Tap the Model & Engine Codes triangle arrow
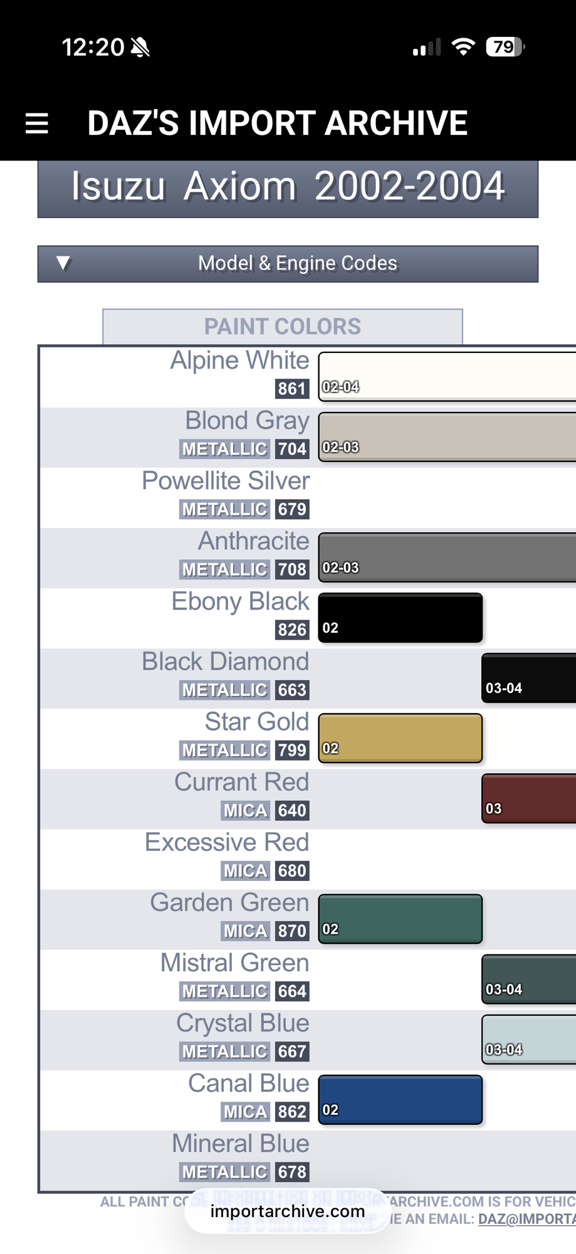This screenshot has width=576, height=1254. (x=63, y=263)
